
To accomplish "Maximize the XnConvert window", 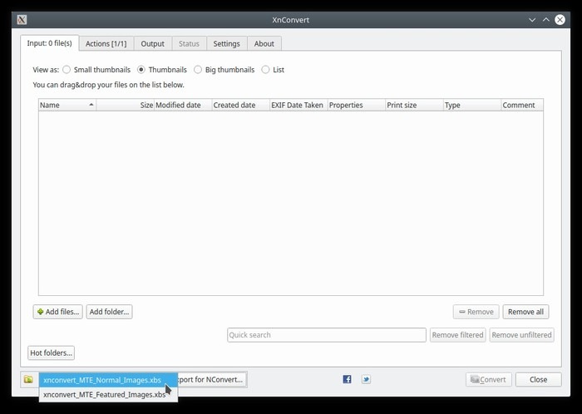I will [x=546, y=20].
